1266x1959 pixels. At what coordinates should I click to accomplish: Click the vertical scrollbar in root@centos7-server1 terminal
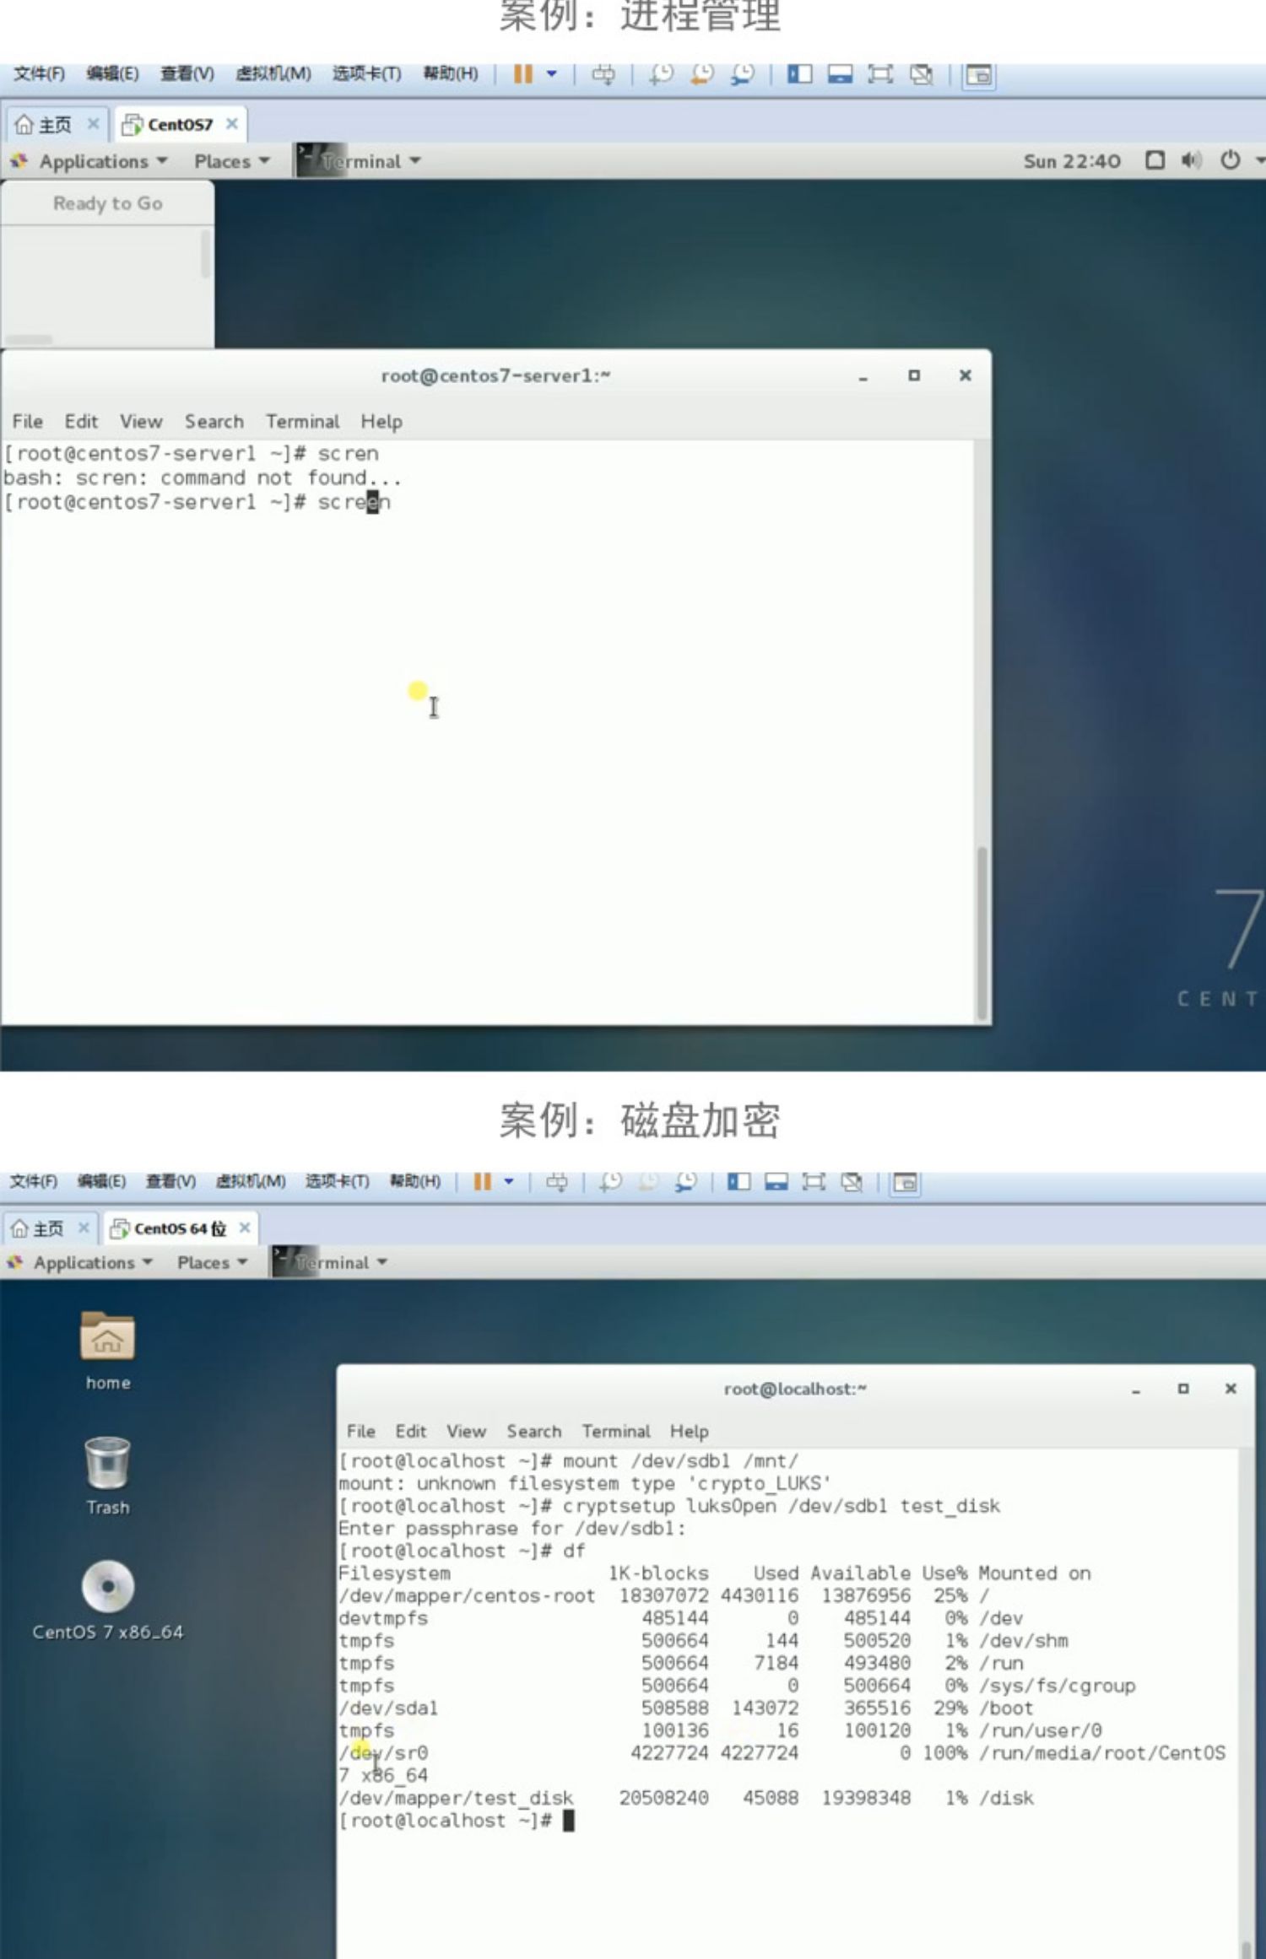982,933
